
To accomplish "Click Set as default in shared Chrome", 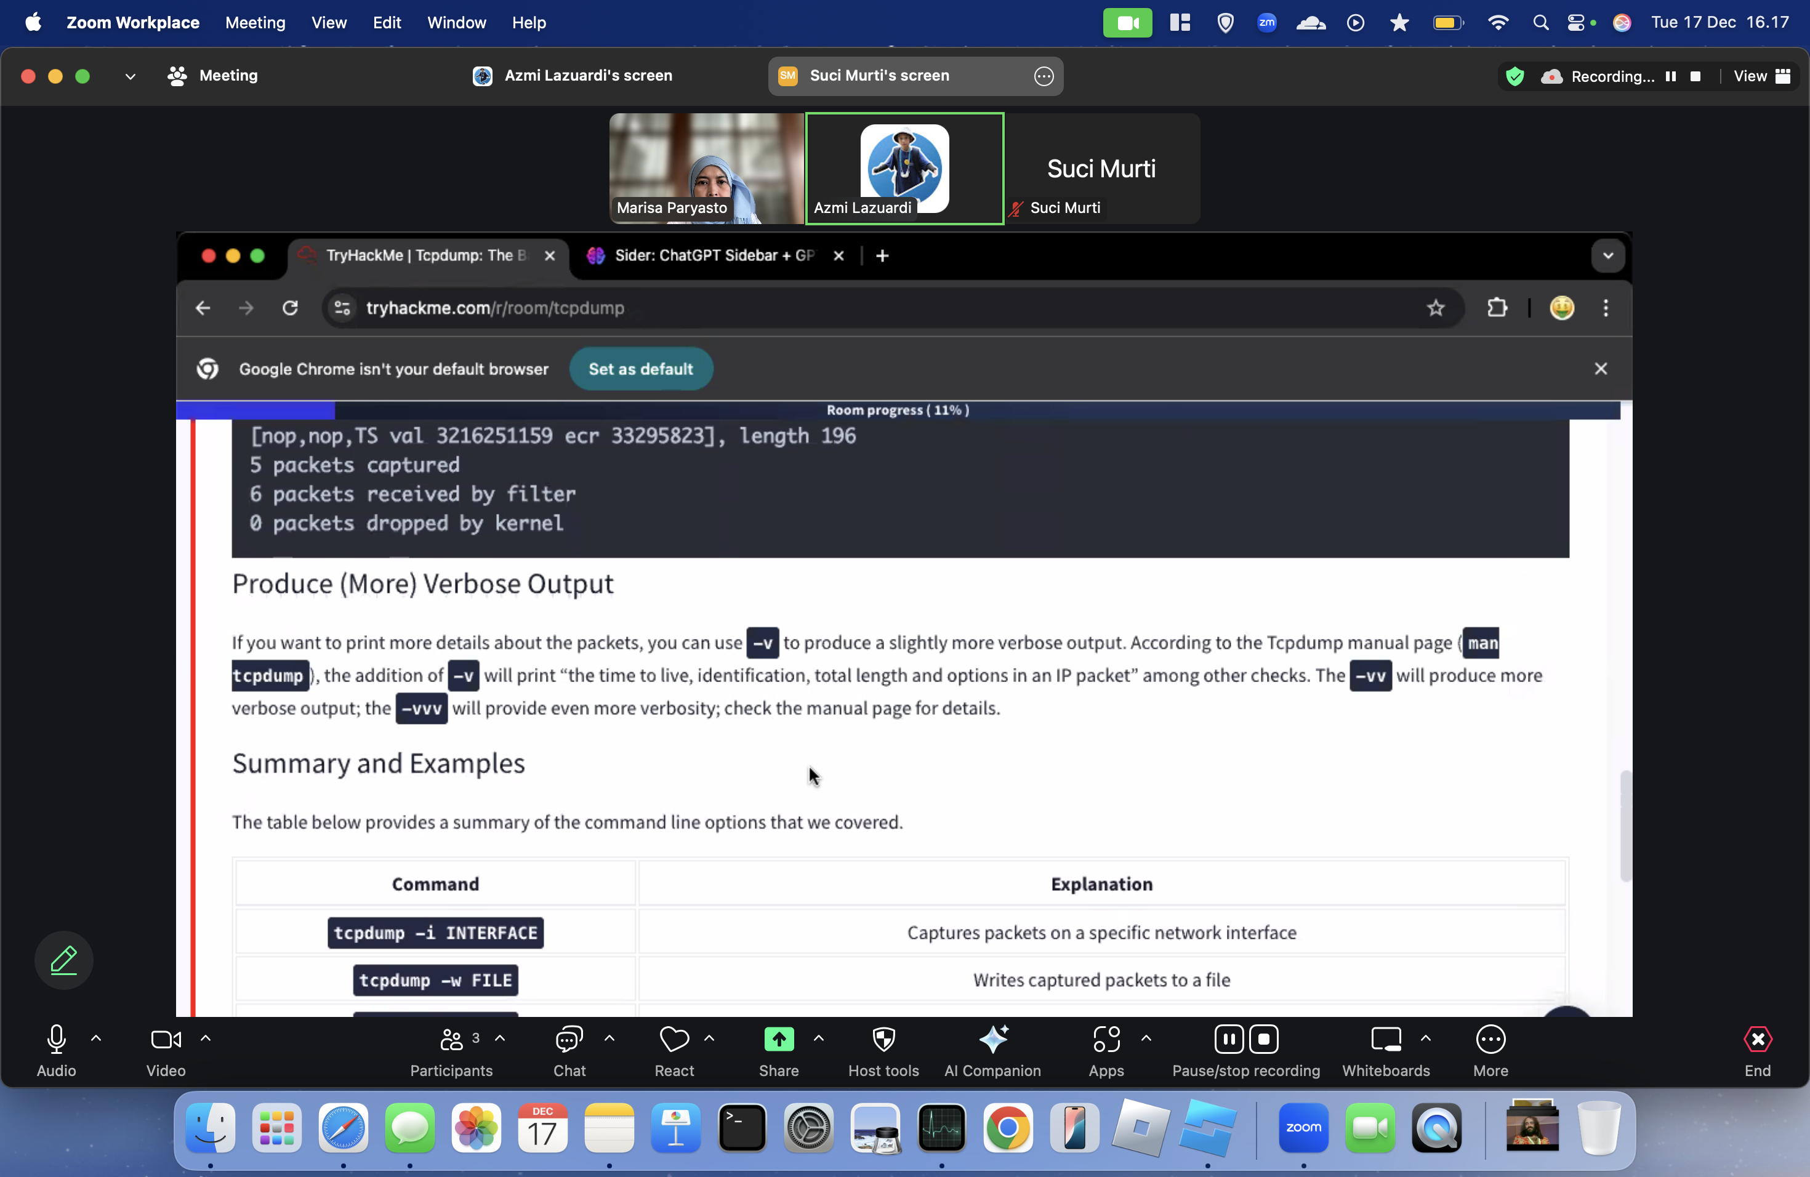I will click(x=640, y=369).
